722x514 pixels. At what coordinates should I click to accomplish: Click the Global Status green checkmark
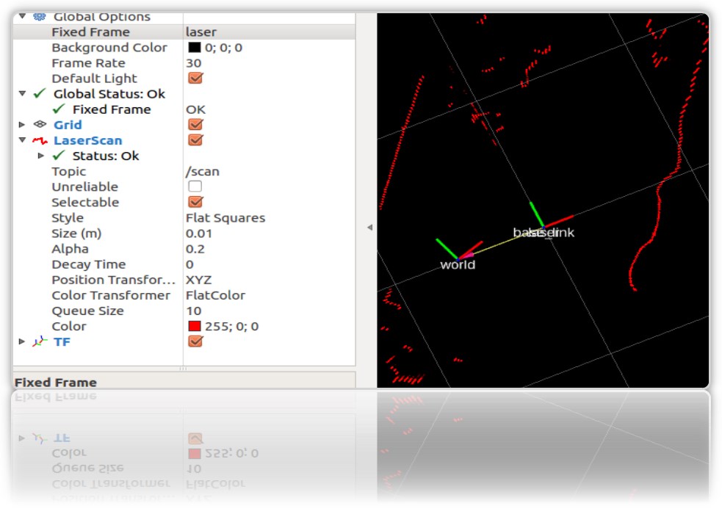pyautogui.click(x=40, y=93)
